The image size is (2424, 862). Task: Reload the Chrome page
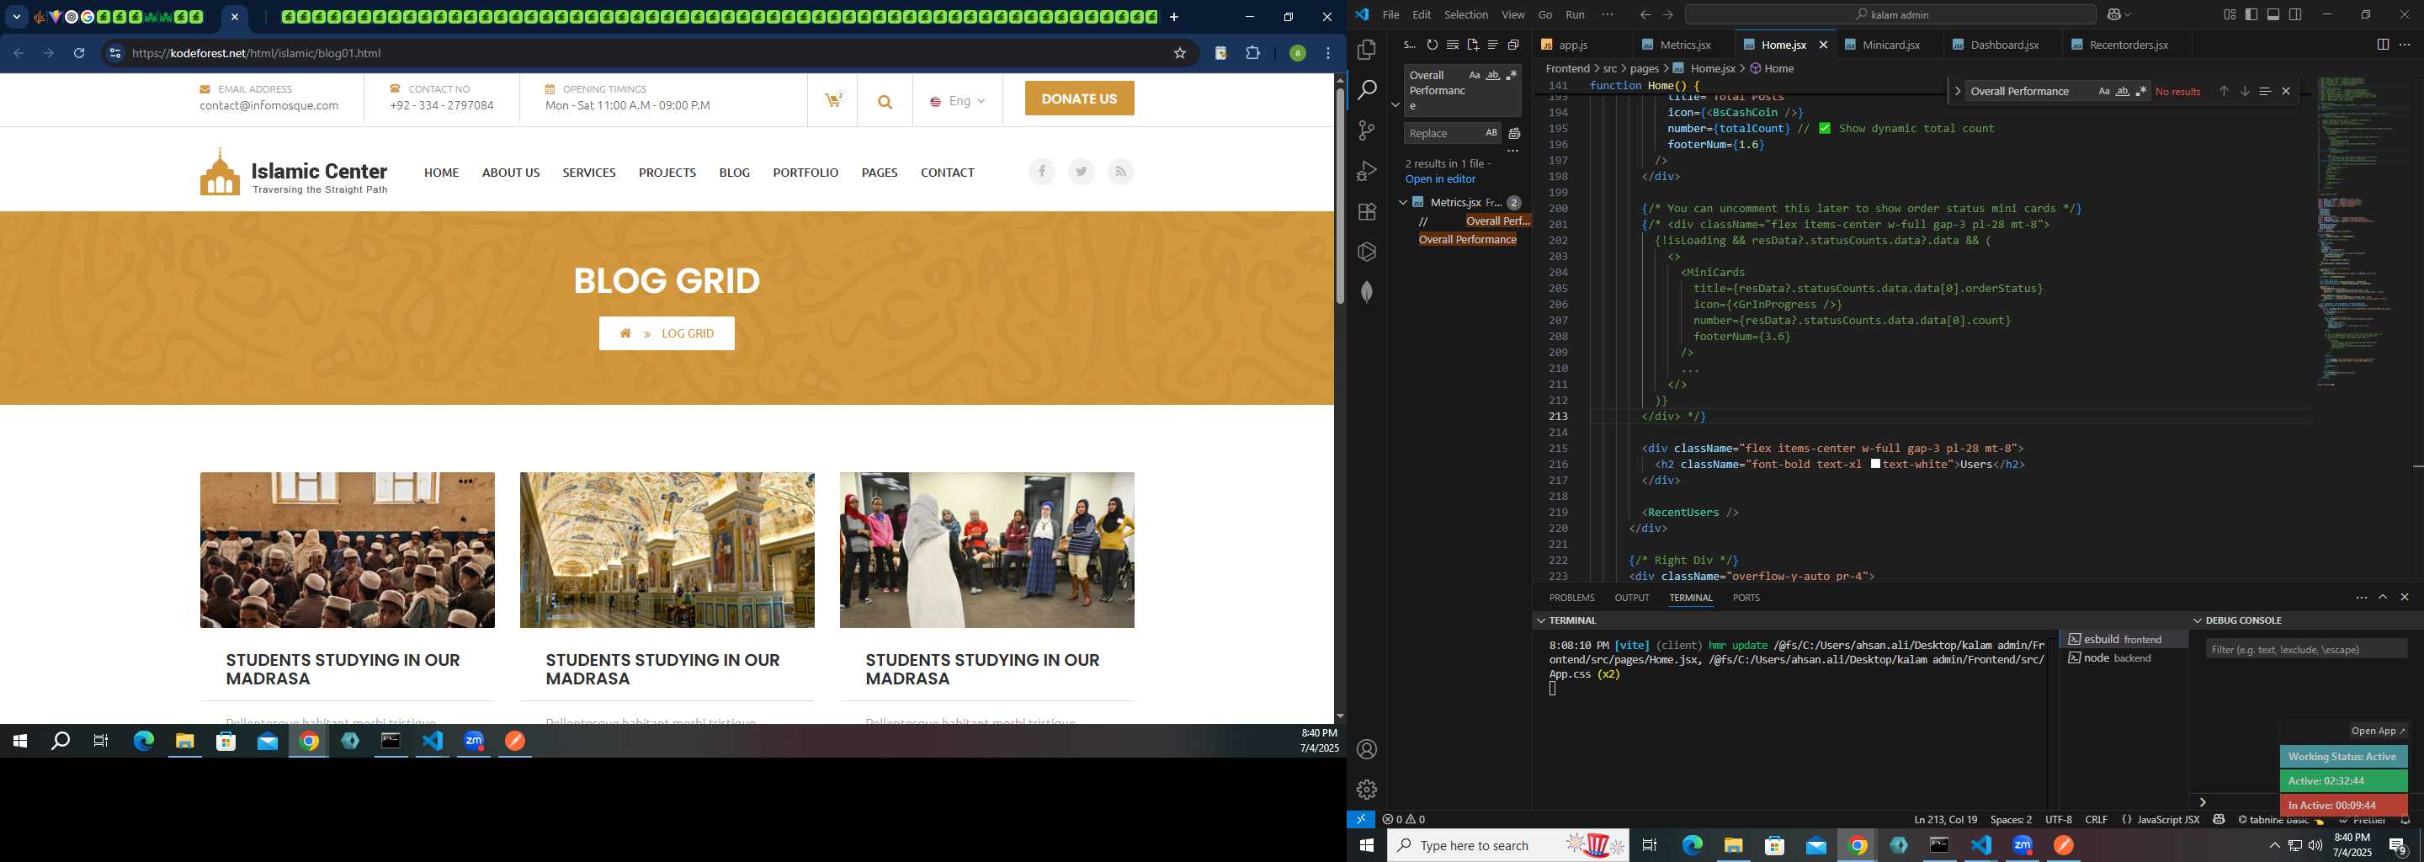coord(79,54)
